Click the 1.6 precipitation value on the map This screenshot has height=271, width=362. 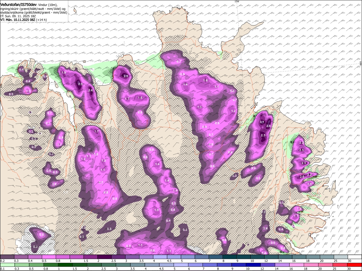pos(206,81)
